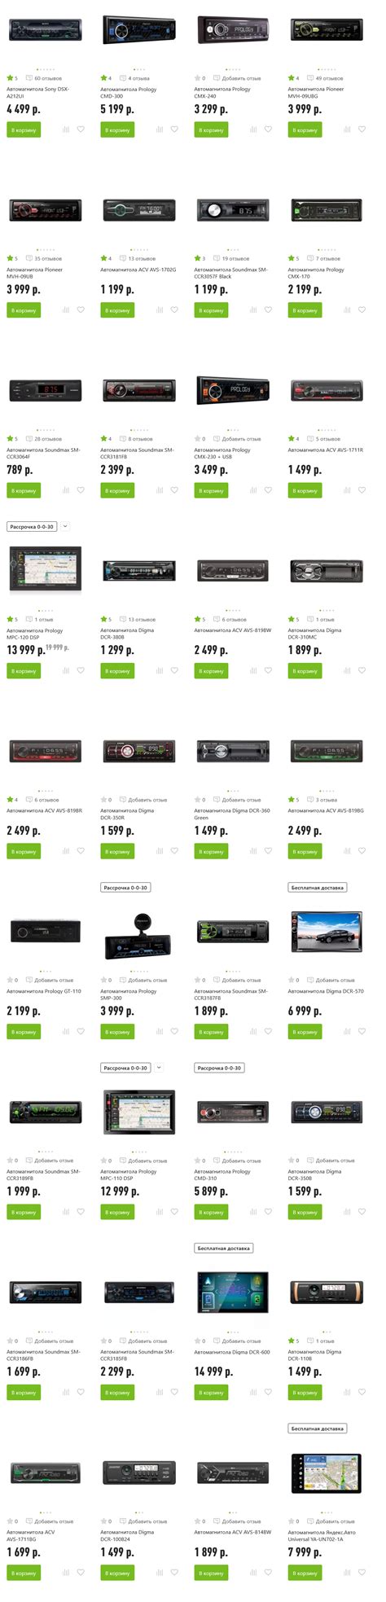
Task: Toggle favorite heart on Yandex.Auto YA-UN702-1A
Action: (x=362, y=1572)
